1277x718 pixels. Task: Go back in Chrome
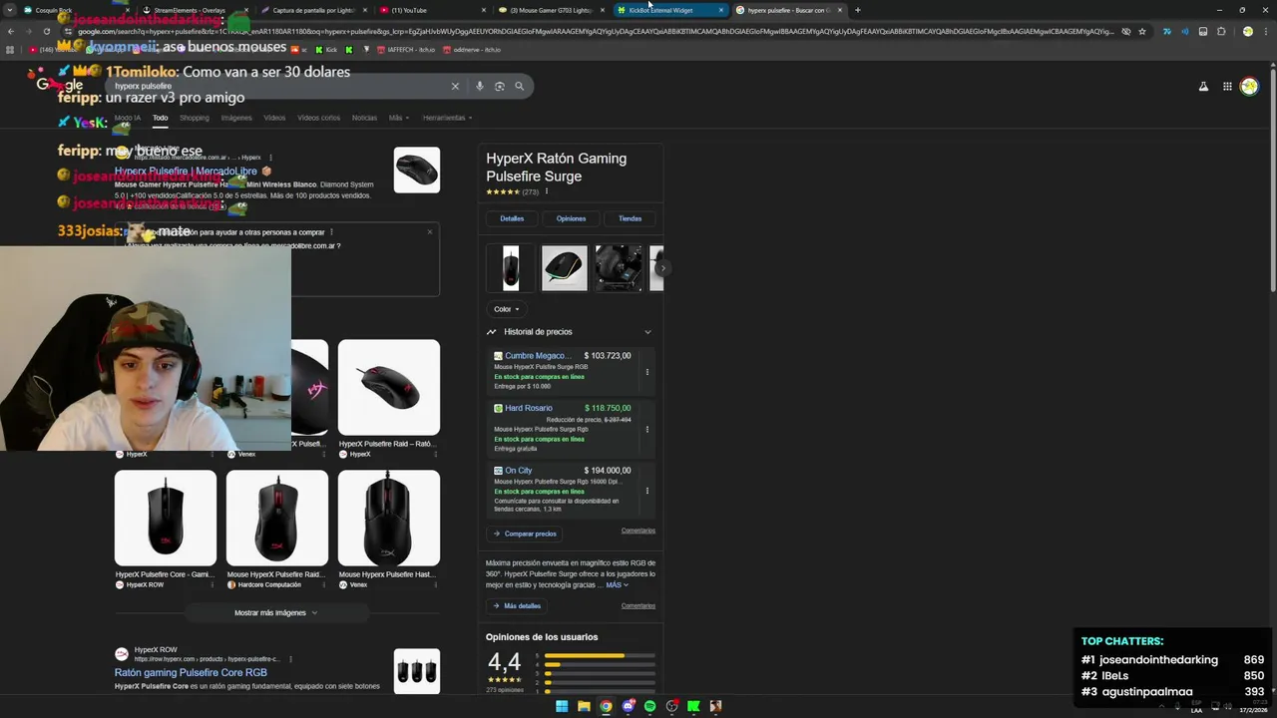point(11,31)
